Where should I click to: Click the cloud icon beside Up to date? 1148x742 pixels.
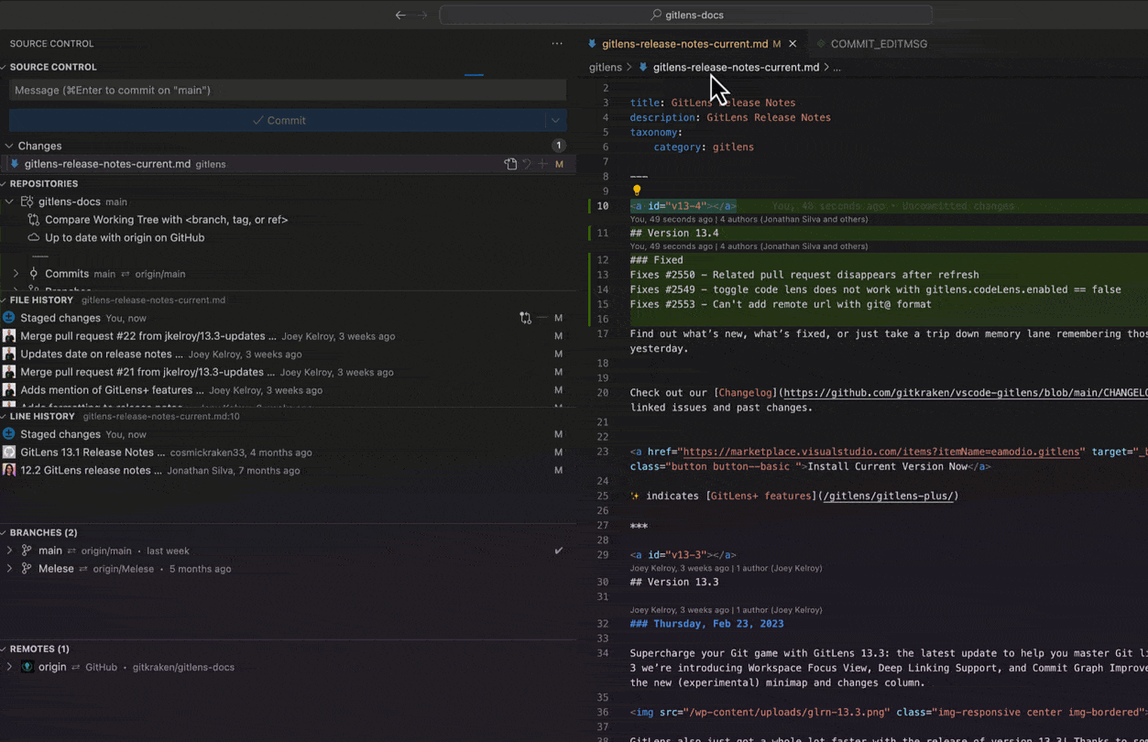(34, 237)
